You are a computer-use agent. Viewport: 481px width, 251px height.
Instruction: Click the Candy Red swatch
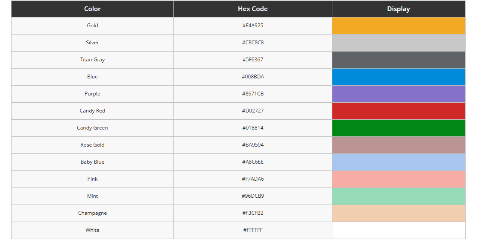(399, 111)
